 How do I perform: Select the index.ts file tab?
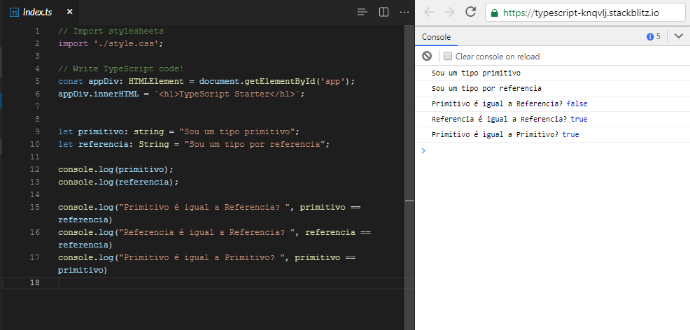[x=42, y=13]
